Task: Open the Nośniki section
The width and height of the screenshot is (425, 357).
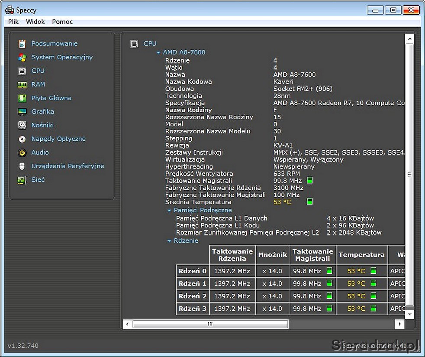Action: point(42,125)
